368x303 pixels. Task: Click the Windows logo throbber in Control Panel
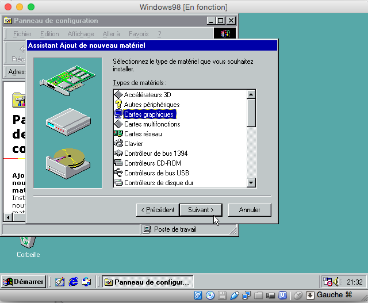click(225, 33)
